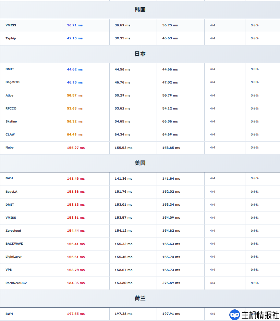
Task: Click Nube's 155.97 ms average latency
Action: coord(76,148)
